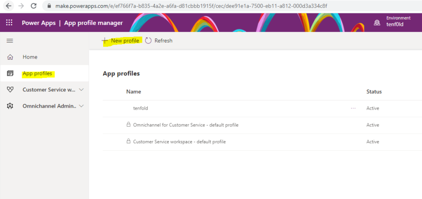Open Customer Service workspace default profile
The image size is (422, 199).
click(179, 141)
